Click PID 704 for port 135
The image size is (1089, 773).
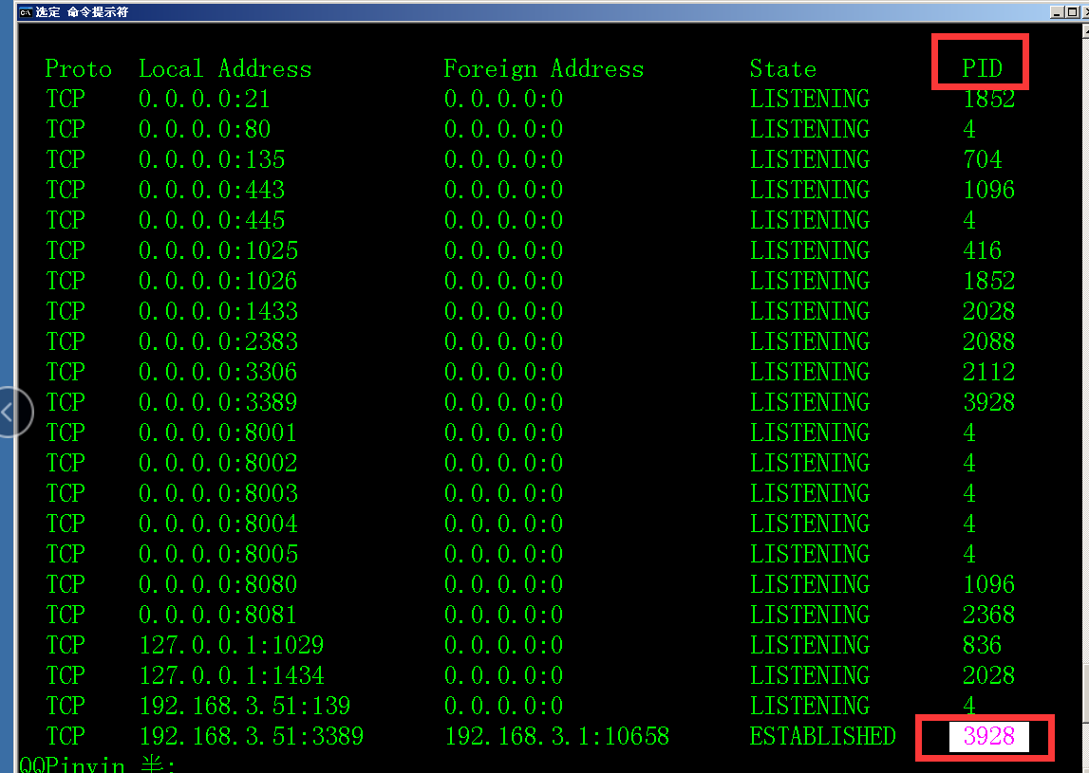982,159
